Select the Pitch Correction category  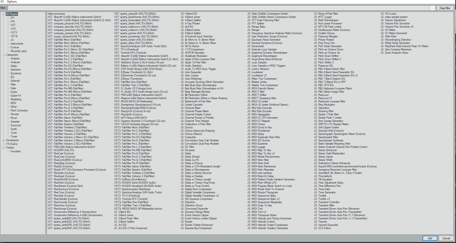coord(19,110)
